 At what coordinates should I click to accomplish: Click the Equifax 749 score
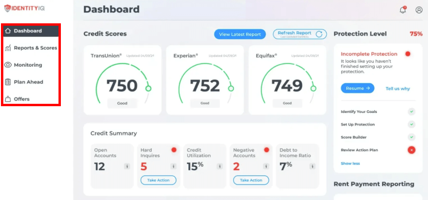coord(287,86)
